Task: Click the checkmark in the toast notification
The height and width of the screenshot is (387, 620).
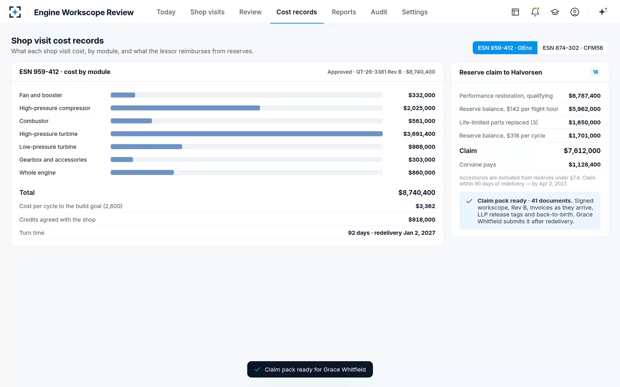Action: click(x=257, y=369)
